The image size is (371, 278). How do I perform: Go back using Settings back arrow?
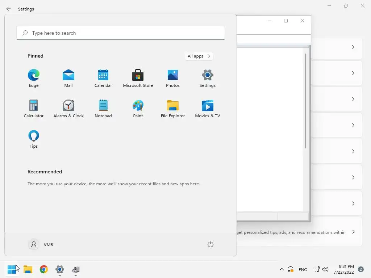[9, 9]
